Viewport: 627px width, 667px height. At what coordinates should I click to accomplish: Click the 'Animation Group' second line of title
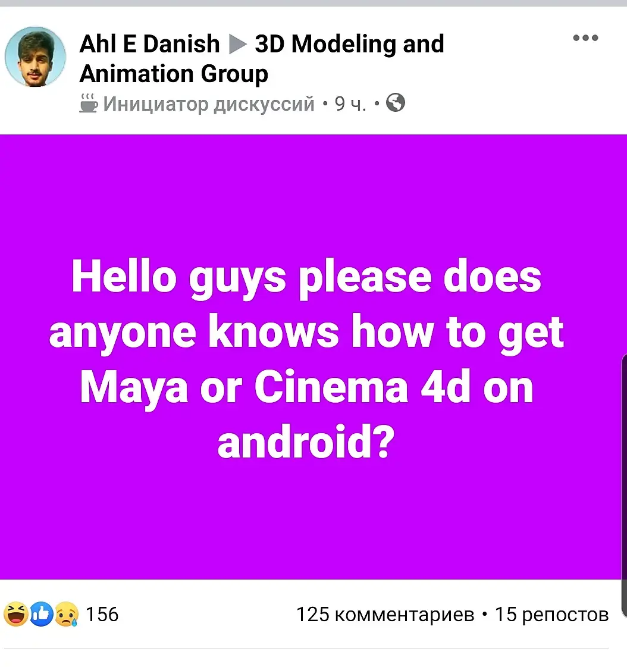point(174,74)
